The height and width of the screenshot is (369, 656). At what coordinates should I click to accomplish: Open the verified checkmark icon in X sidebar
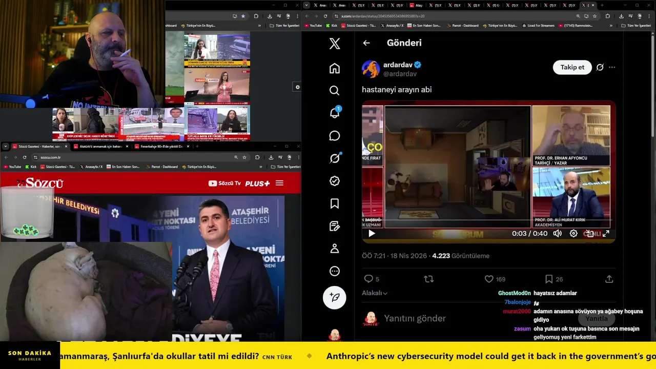[x=335, y=181]
